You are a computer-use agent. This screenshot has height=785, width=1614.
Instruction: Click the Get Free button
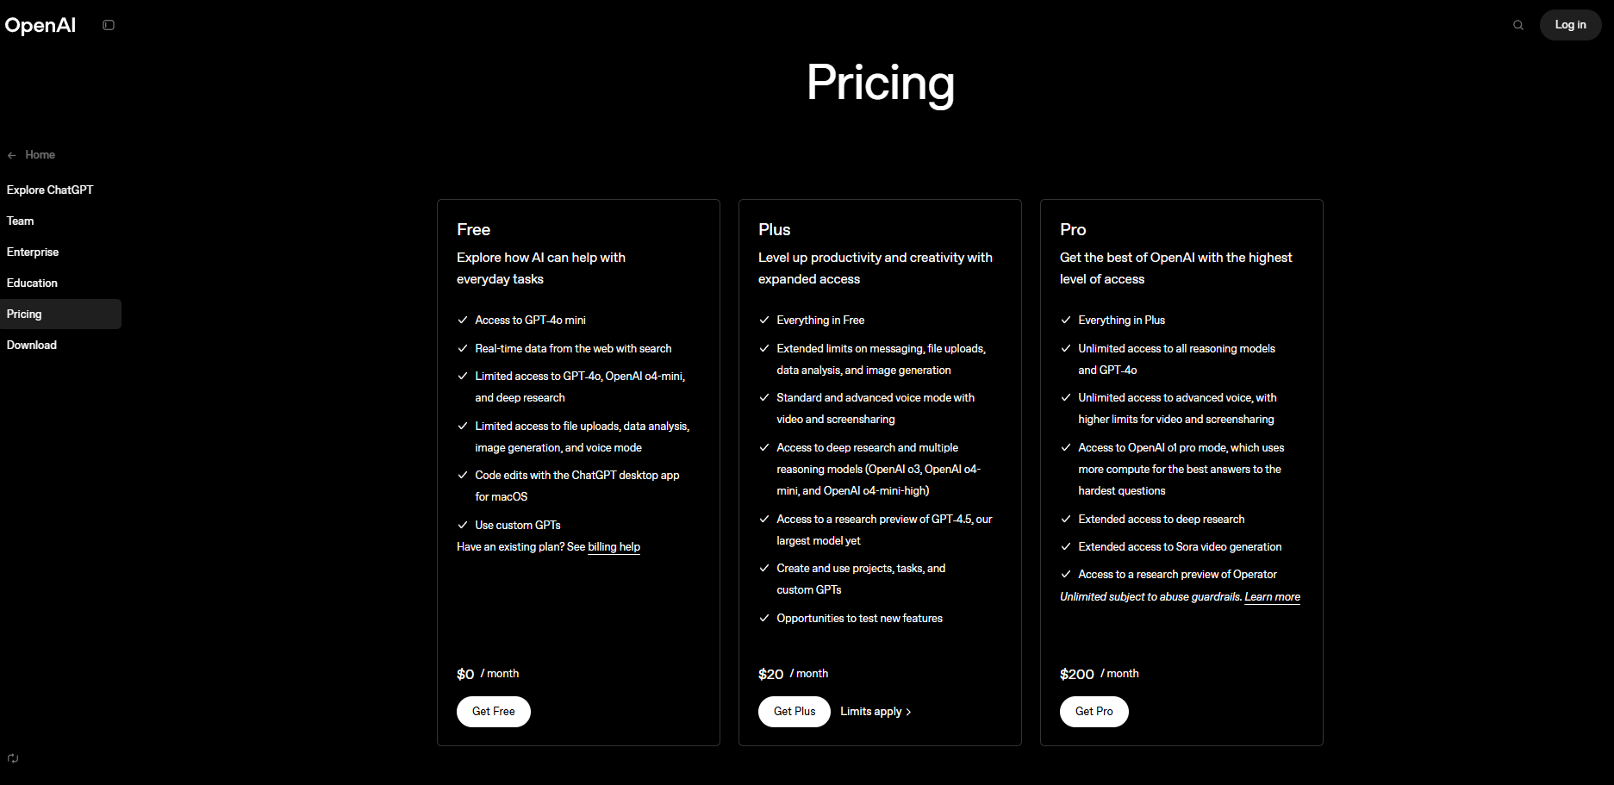(x=494, y=712)
